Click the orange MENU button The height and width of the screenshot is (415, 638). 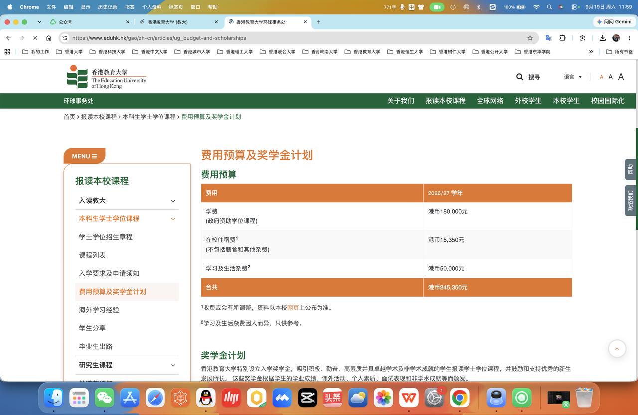(84, 156)
